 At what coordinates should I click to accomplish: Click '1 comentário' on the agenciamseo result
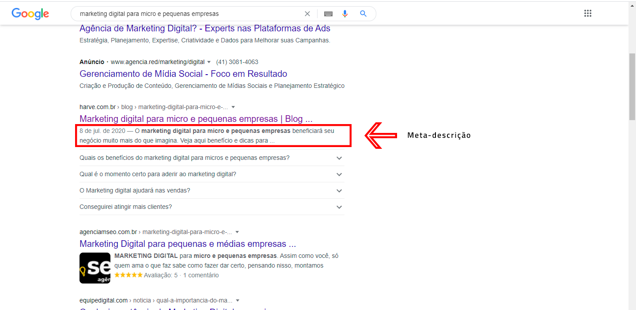tap(201, 275)
